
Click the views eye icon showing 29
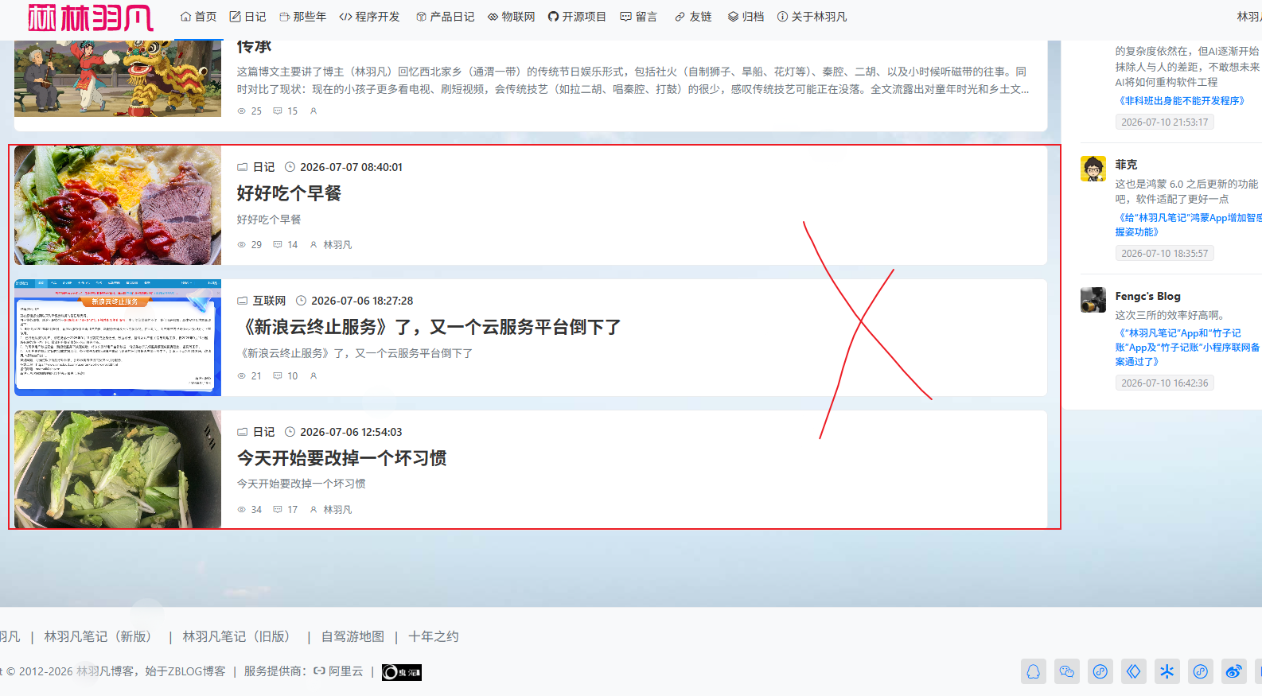coord(242,245)
